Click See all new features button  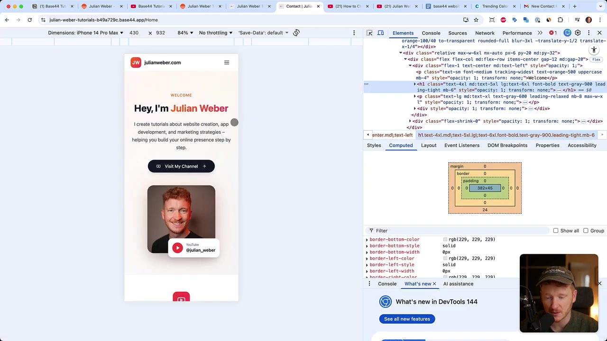pyautogui.click(x=407, y=319)
